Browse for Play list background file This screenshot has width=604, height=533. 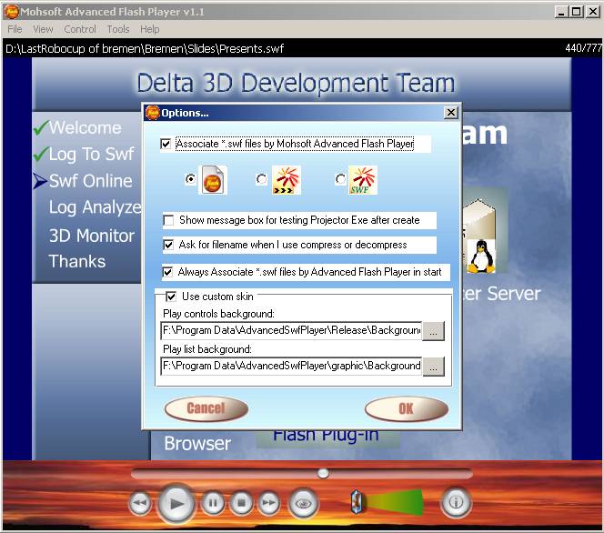tap(433, 367)
